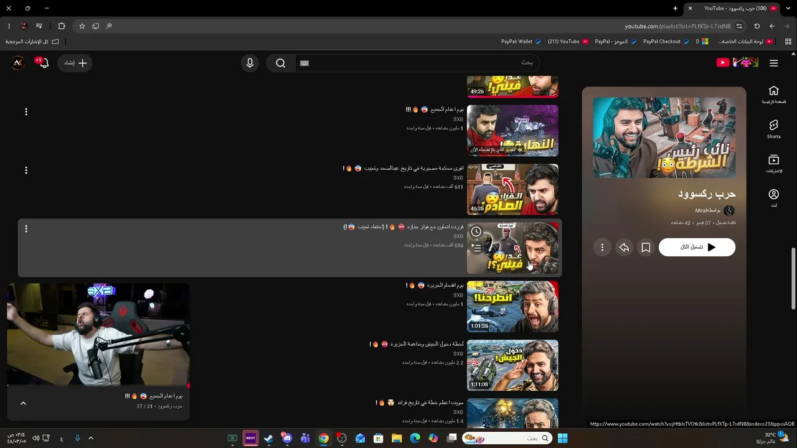The height and width of the screenshot is (448, 797).
Task: Open the PayPal: Wallet bookmark
Action: pos(521,42)
